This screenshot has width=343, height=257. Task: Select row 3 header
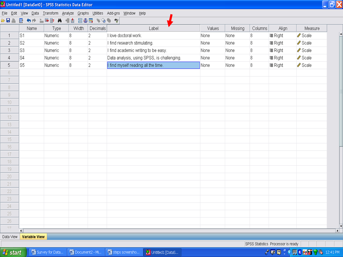(9, 50)
